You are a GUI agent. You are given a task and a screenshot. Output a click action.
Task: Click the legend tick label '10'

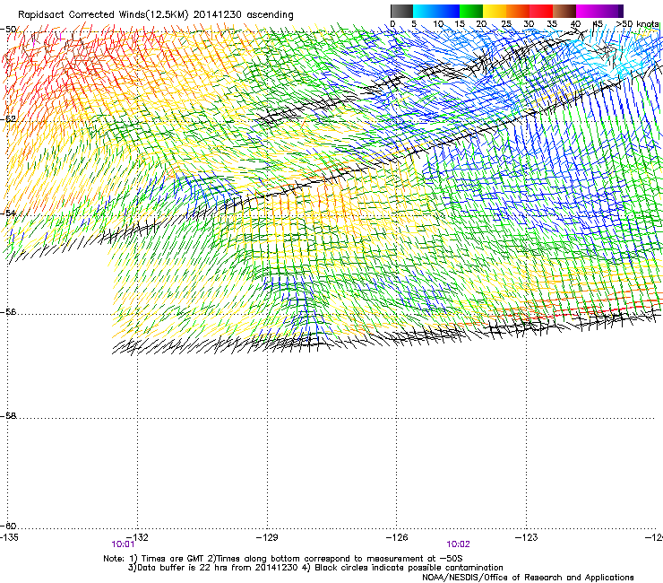[438, 23]
